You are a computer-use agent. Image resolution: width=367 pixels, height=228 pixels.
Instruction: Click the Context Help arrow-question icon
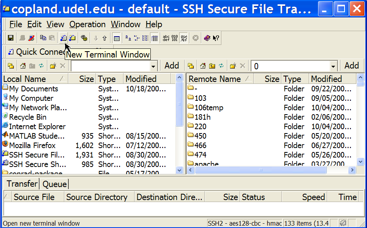coord(216,38)
